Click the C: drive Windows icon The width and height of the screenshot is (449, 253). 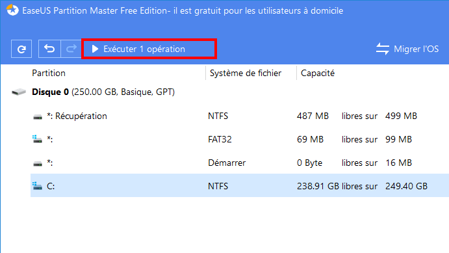point(37,186)
